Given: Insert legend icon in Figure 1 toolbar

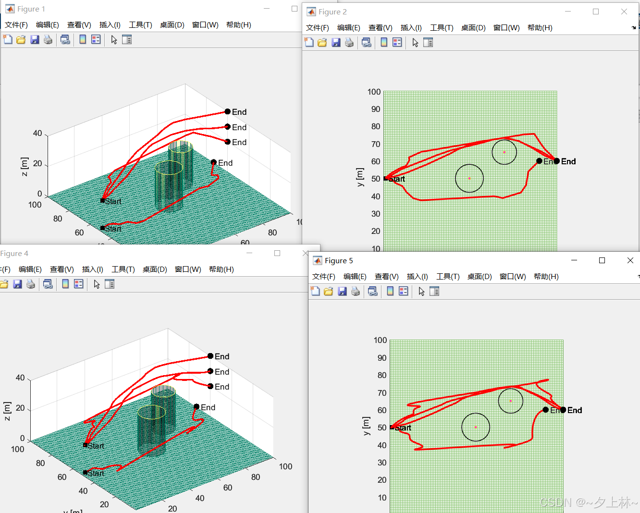Looking at the screenshot, I should tap(96, 39).
